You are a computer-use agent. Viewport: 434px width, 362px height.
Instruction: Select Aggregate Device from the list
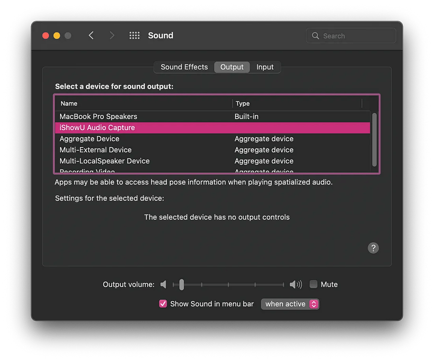[x=89, y=139]
